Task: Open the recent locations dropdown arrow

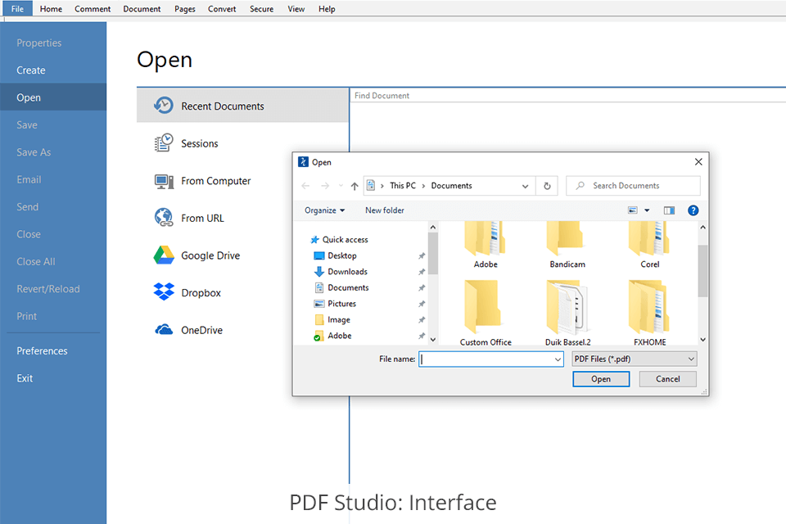Action: pyautogui.click(x=341, y=186)
